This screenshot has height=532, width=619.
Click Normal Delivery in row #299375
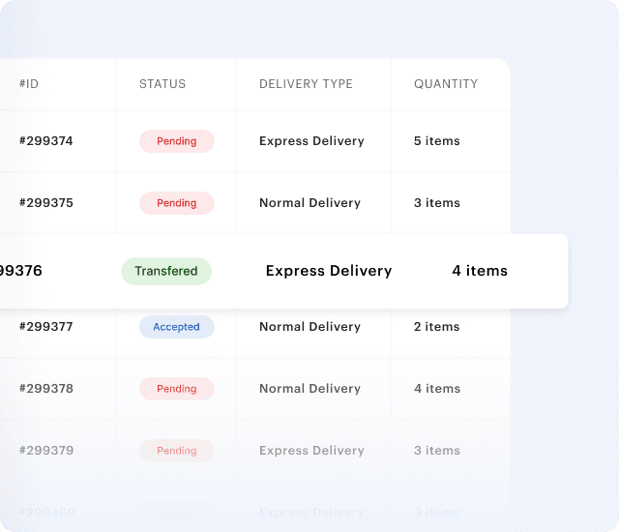click(x=309, y=203)
